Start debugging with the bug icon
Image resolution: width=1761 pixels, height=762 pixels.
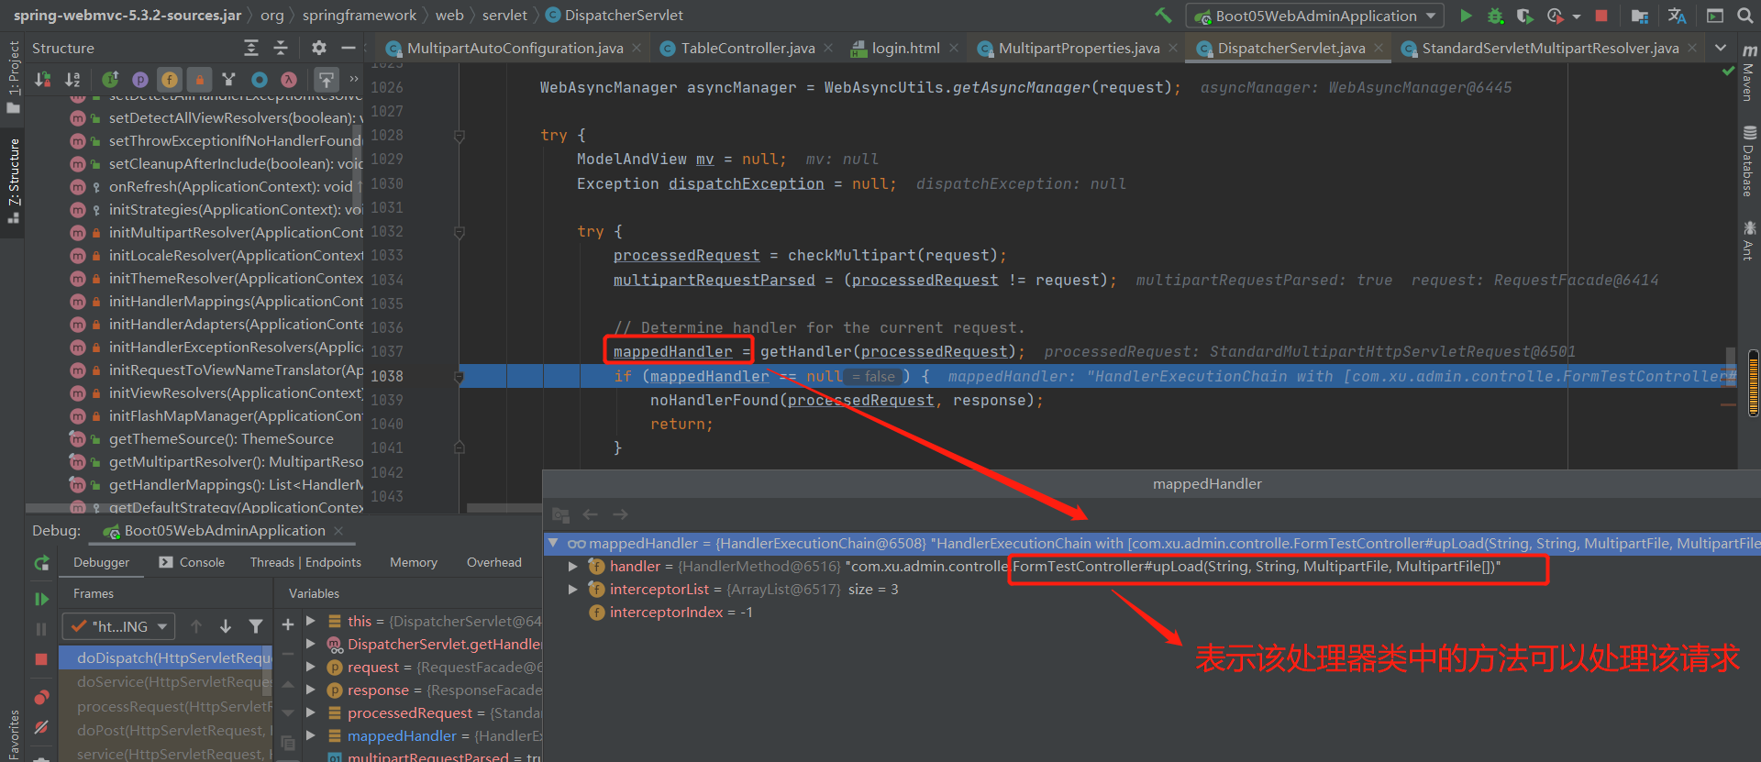(x=1495, y=16)
